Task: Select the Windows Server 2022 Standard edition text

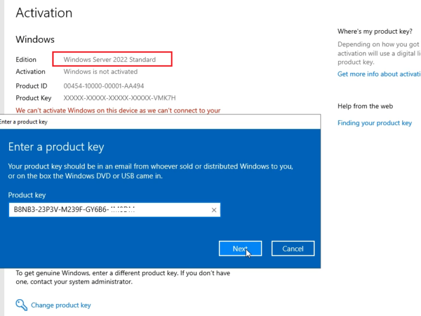Action: [109, 60]
